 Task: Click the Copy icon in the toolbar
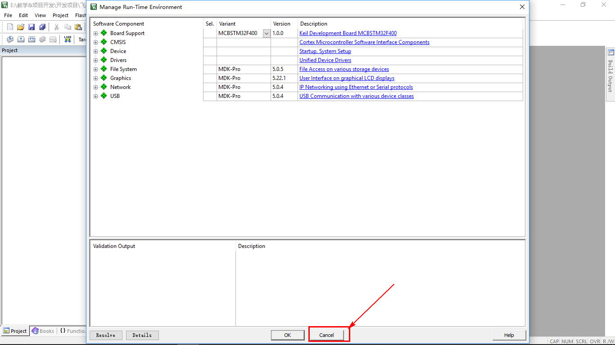pos(68,27)
